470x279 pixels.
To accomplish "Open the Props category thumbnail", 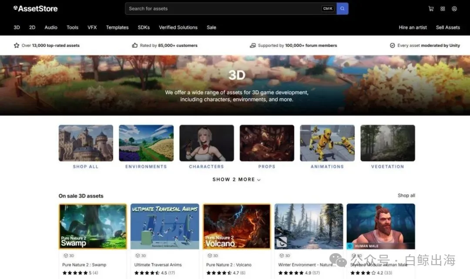I will pyautogui.click(x=267, y=143).
